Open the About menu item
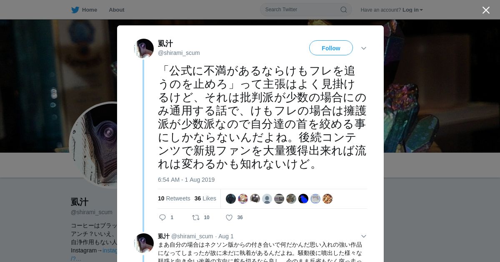This screenshot has height=262, width=500. pyautogui.click(x=116, y=10)
